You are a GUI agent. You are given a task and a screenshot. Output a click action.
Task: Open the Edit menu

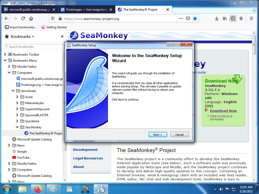coord(13,3)
